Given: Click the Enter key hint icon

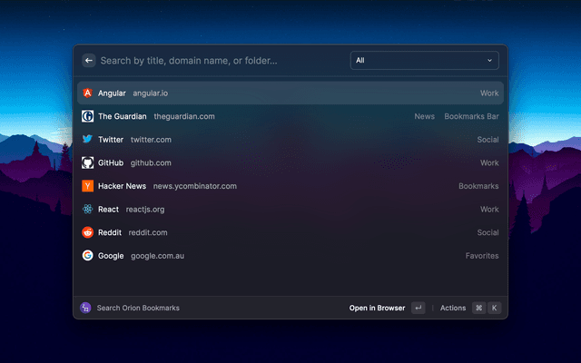Looking at the screenshot, I should pos(418,308).
